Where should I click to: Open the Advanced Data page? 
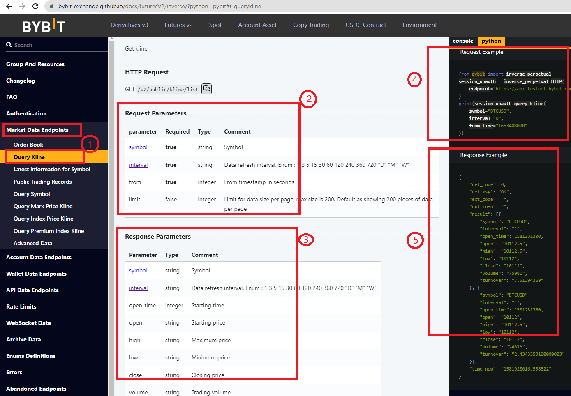click(33, 243)
